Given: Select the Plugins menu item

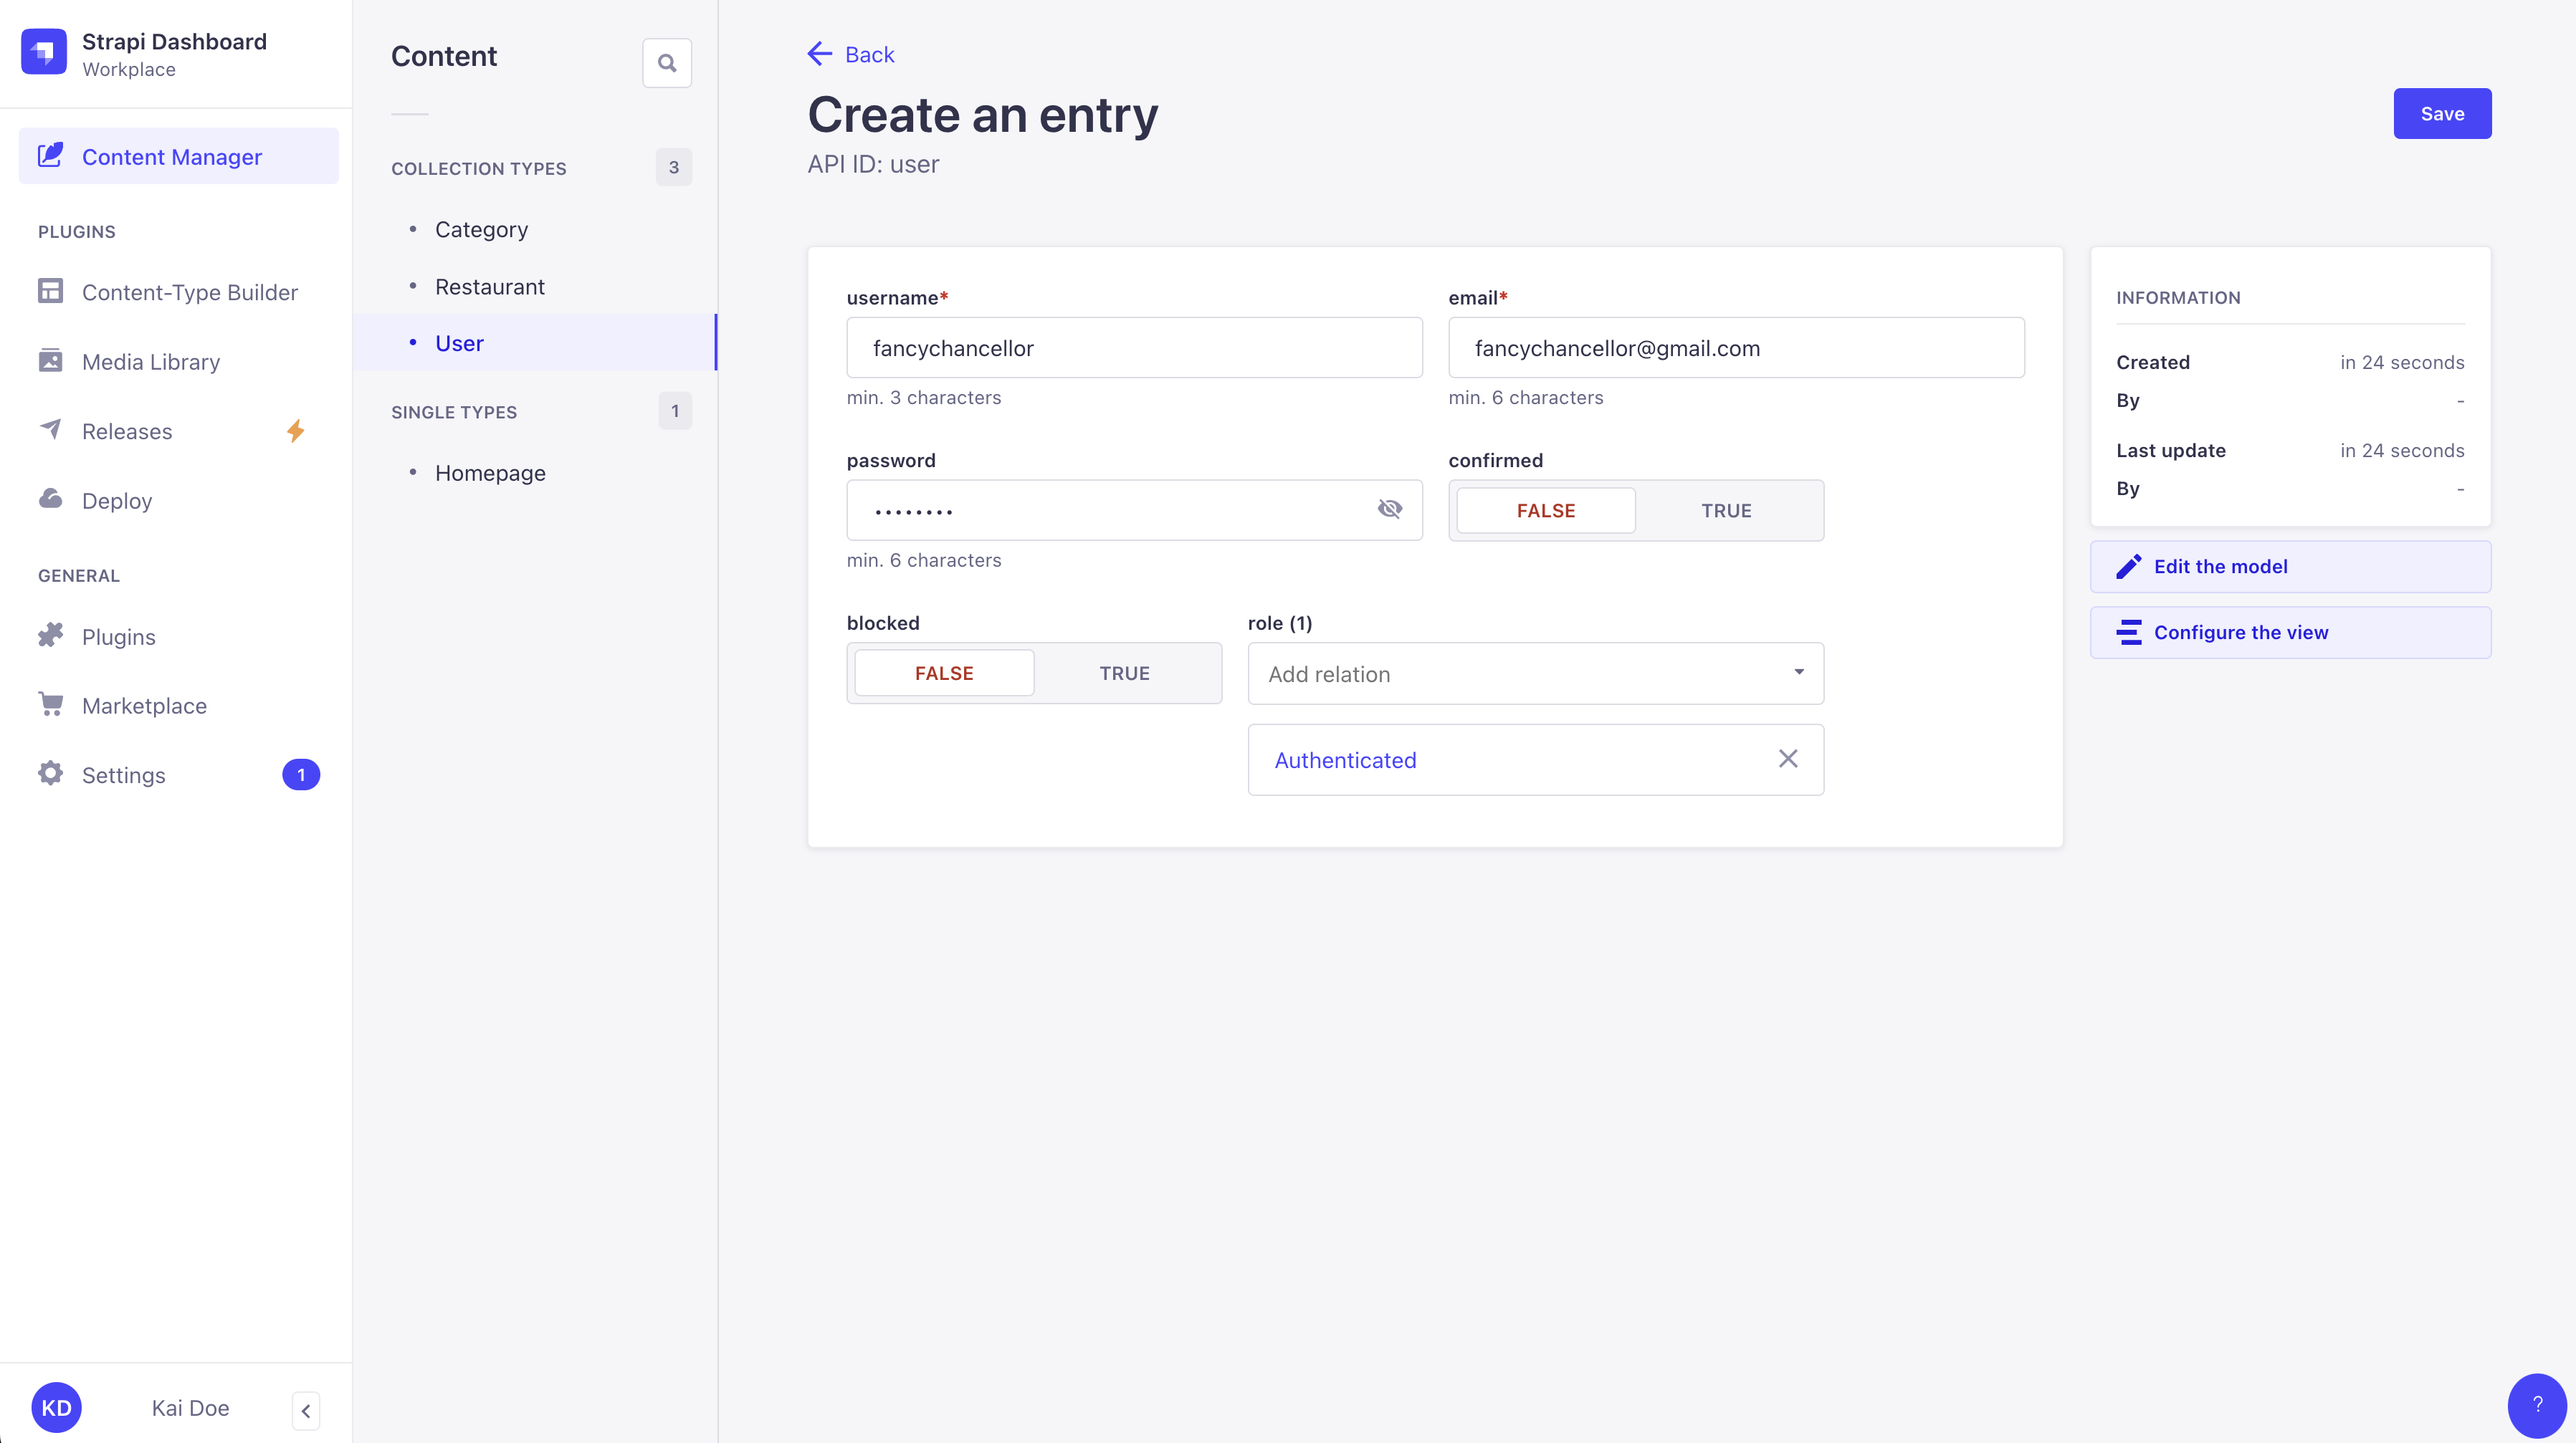Looking at the screenshot, I should tap(118, 636).
